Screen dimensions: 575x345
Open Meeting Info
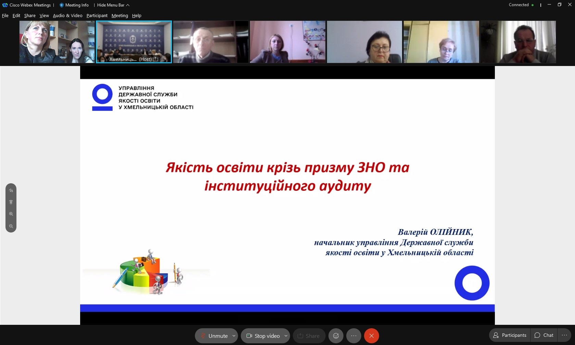pyautogui.click(x=74, y=5)
